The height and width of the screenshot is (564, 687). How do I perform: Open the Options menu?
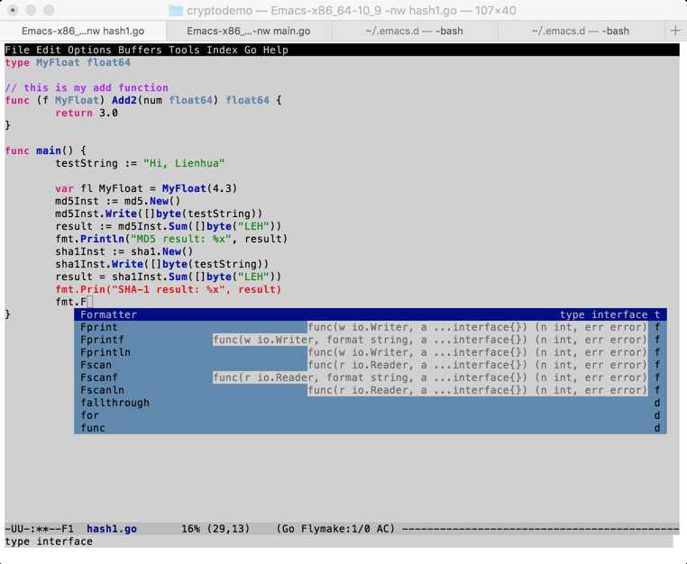(x=89, y=50)
